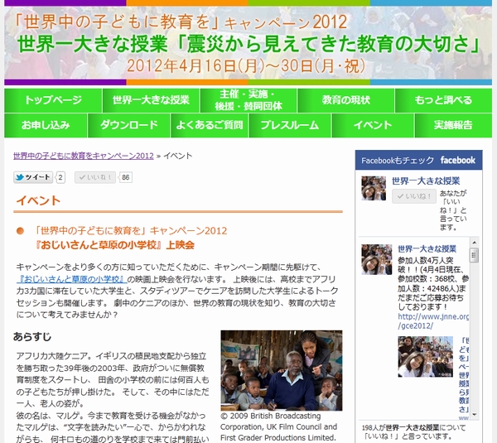Click the campaign header banner image
Screen dimensions: 497x443
click(248, 43)
